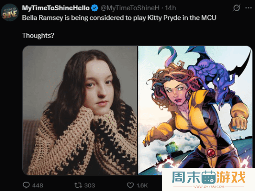
Task: Open the Shine profile avatar
Action: coord(10,13)
